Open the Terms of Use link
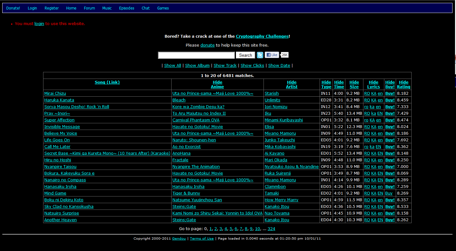Viewport: 456px width, 251px height. 202,239
